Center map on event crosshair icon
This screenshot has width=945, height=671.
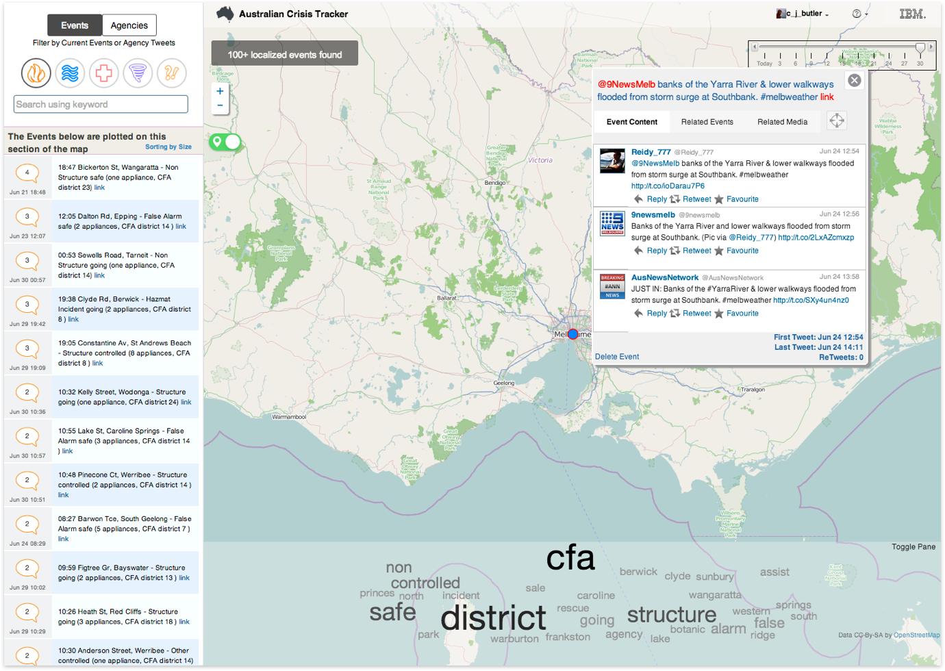pos(837,121)
